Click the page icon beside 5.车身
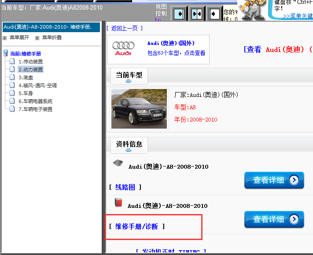Screen dimensions: 313x255 [x=12, y=93]
